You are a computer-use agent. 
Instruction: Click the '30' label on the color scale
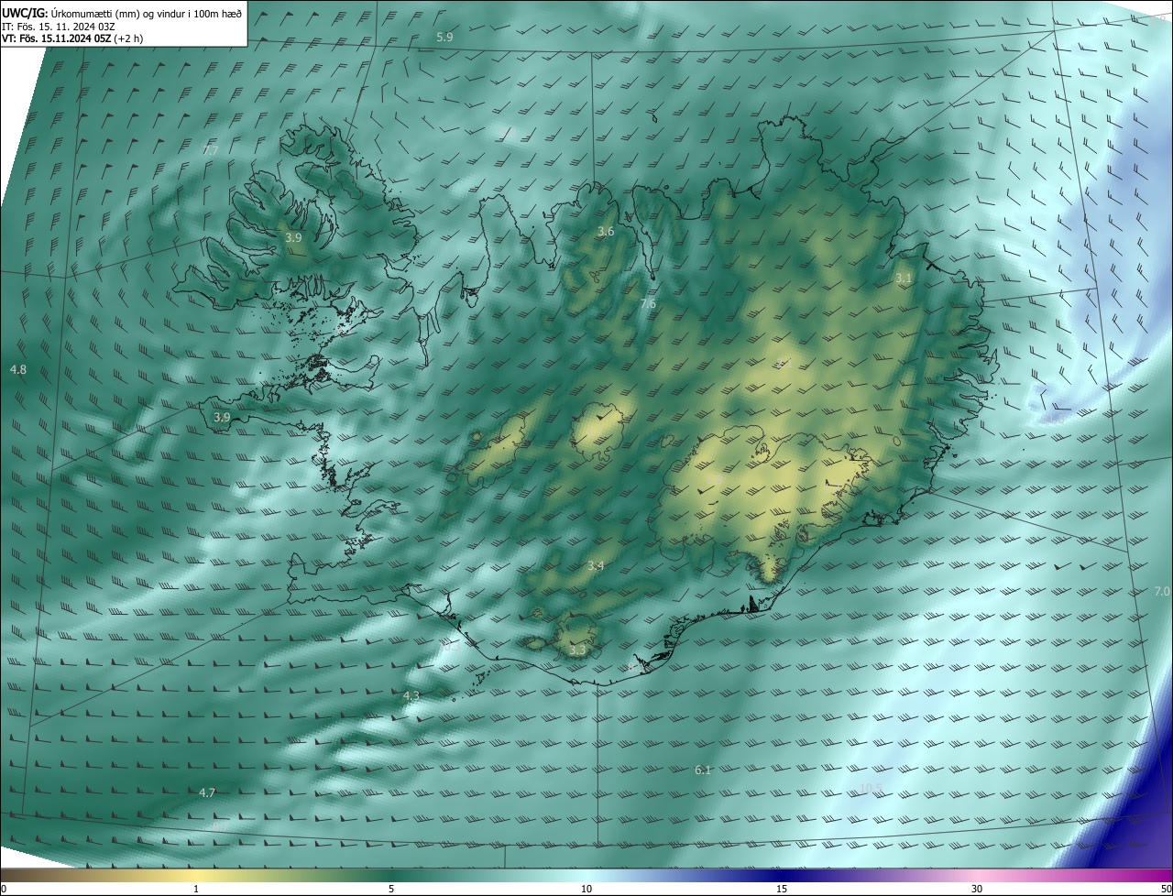point(977,889)
